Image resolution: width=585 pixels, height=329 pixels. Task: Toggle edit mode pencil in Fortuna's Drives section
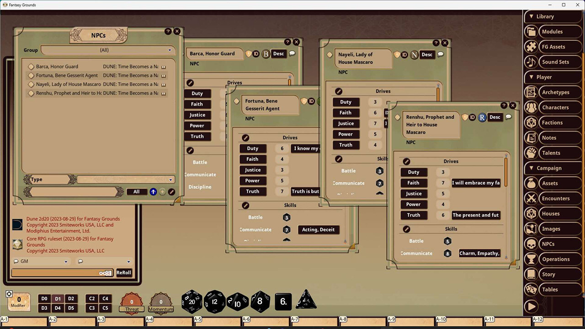click(x=245, y=137)
